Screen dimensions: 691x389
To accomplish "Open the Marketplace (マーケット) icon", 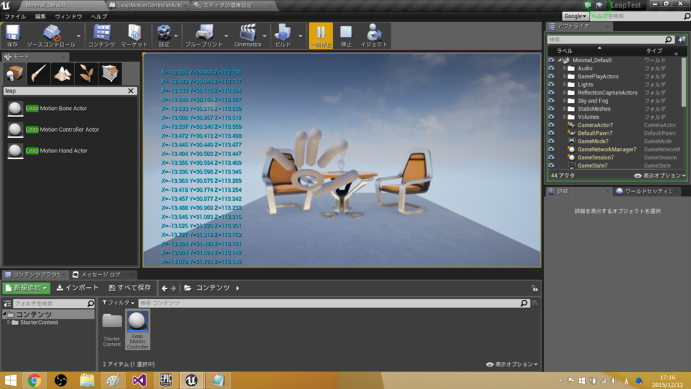I will click(x=134, y=36).
